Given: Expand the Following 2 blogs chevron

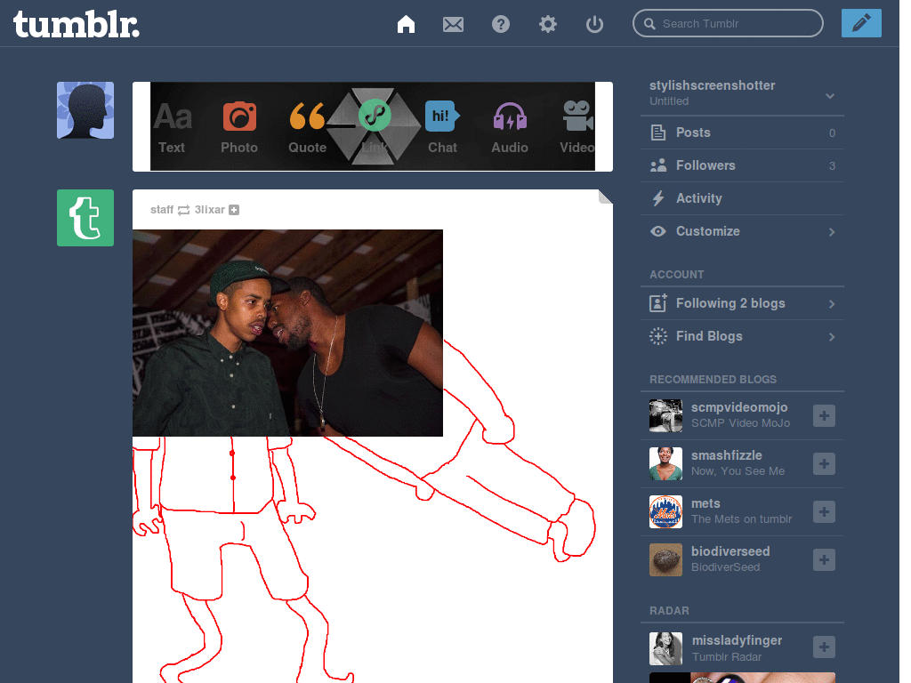Looking at the screenshot, I should click(832, 304).
